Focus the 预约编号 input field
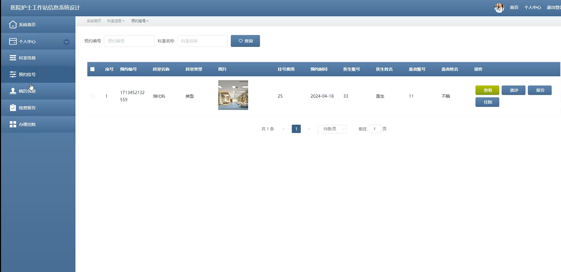The width and height of the screenshot is (561, 272). pos(129,41)
